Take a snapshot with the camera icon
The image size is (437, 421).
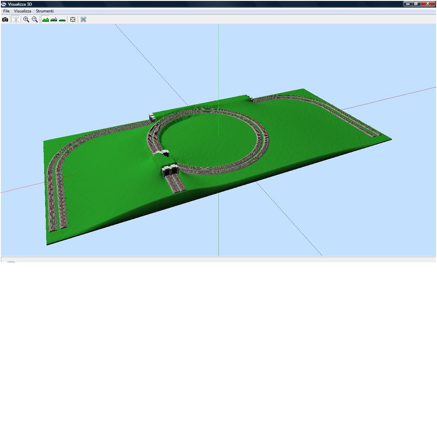point(5,20)
